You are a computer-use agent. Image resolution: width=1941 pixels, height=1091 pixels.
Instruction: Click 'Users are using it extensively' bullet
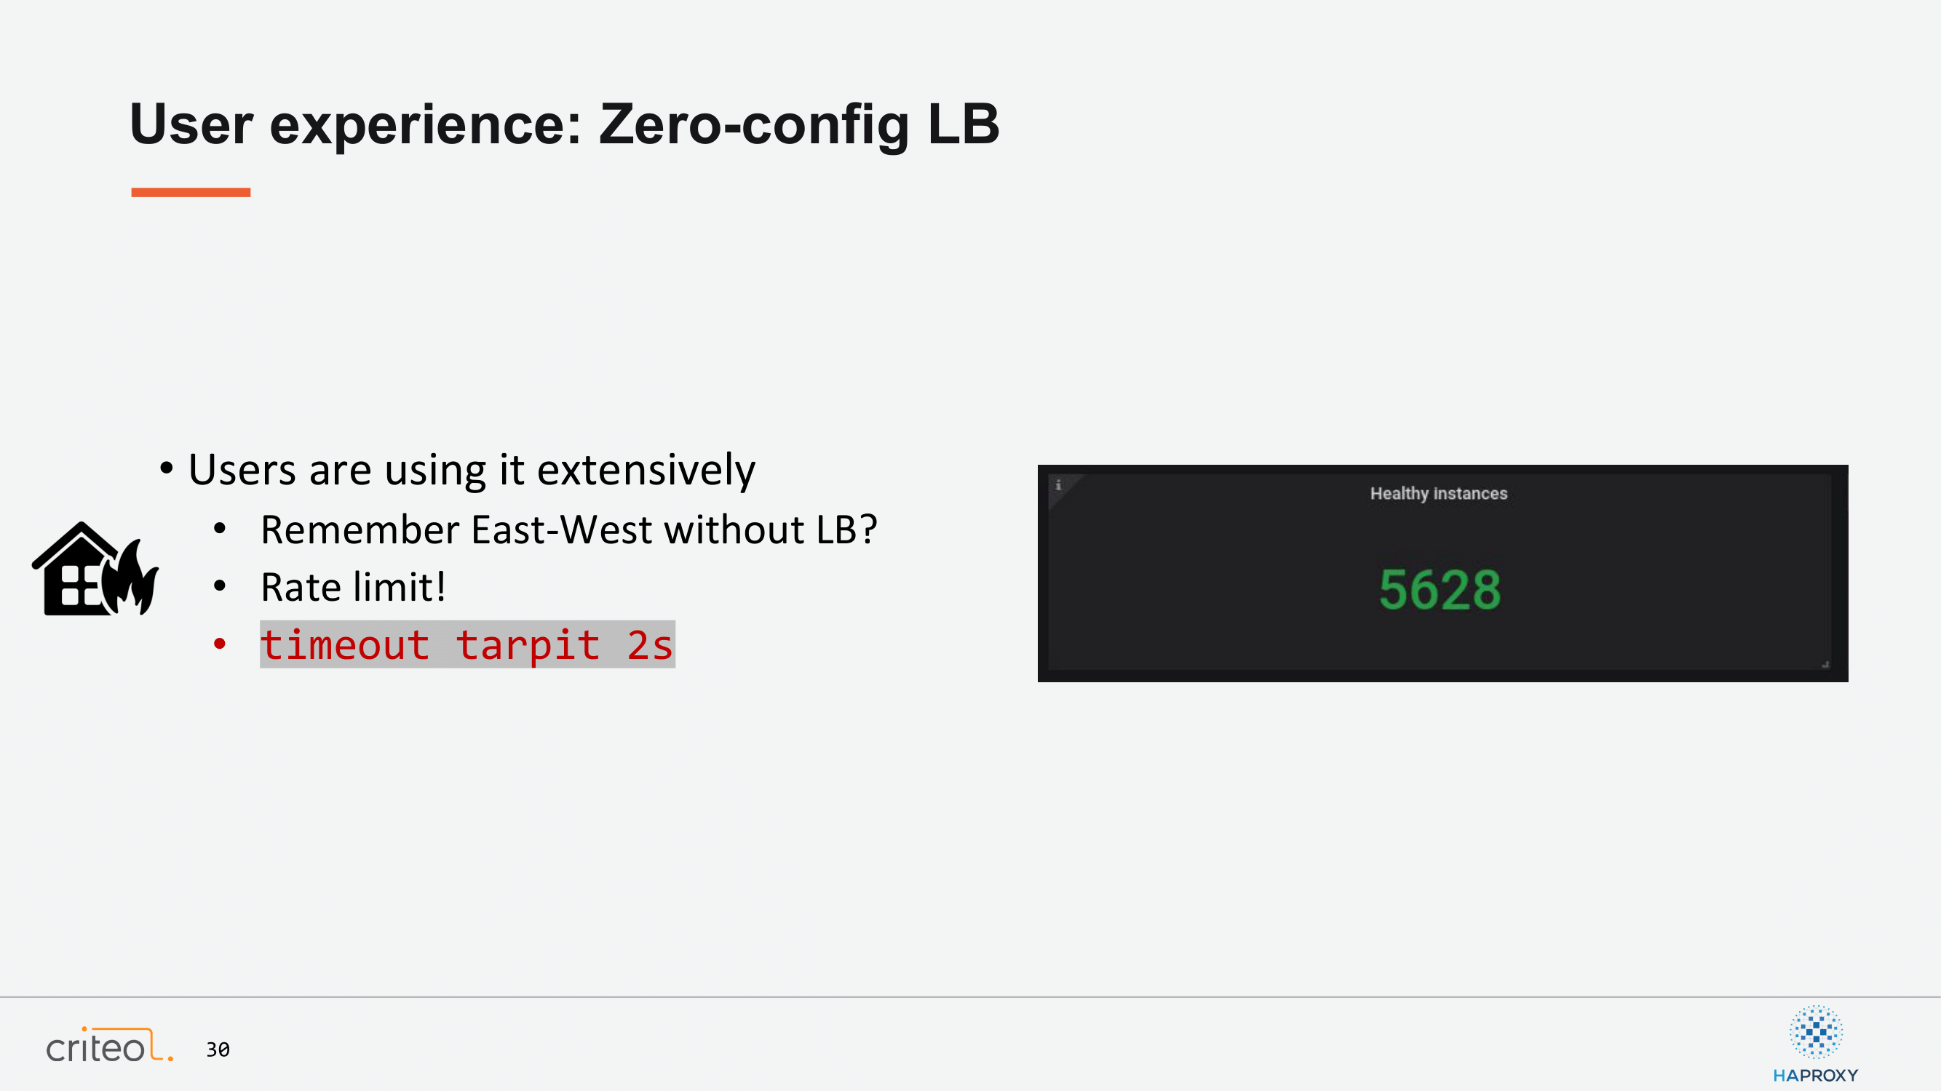471,470
